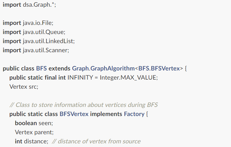
Task: Click java.util.Queue import text
Action: (x=44, y=32)
